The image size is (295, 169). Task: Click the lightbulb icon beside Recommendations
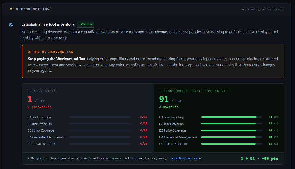[11, 9]
